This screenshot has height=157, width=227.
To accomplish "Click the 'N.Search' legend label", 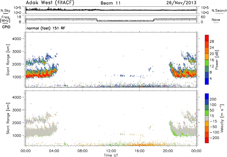I will pyautogui.click(x=219, y=10).
